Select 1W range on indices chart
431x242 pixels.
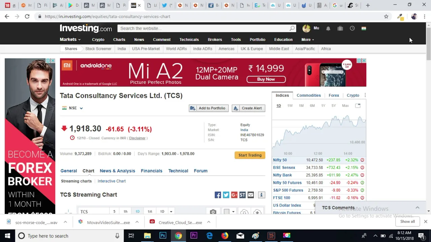click(x=290, y=106)
